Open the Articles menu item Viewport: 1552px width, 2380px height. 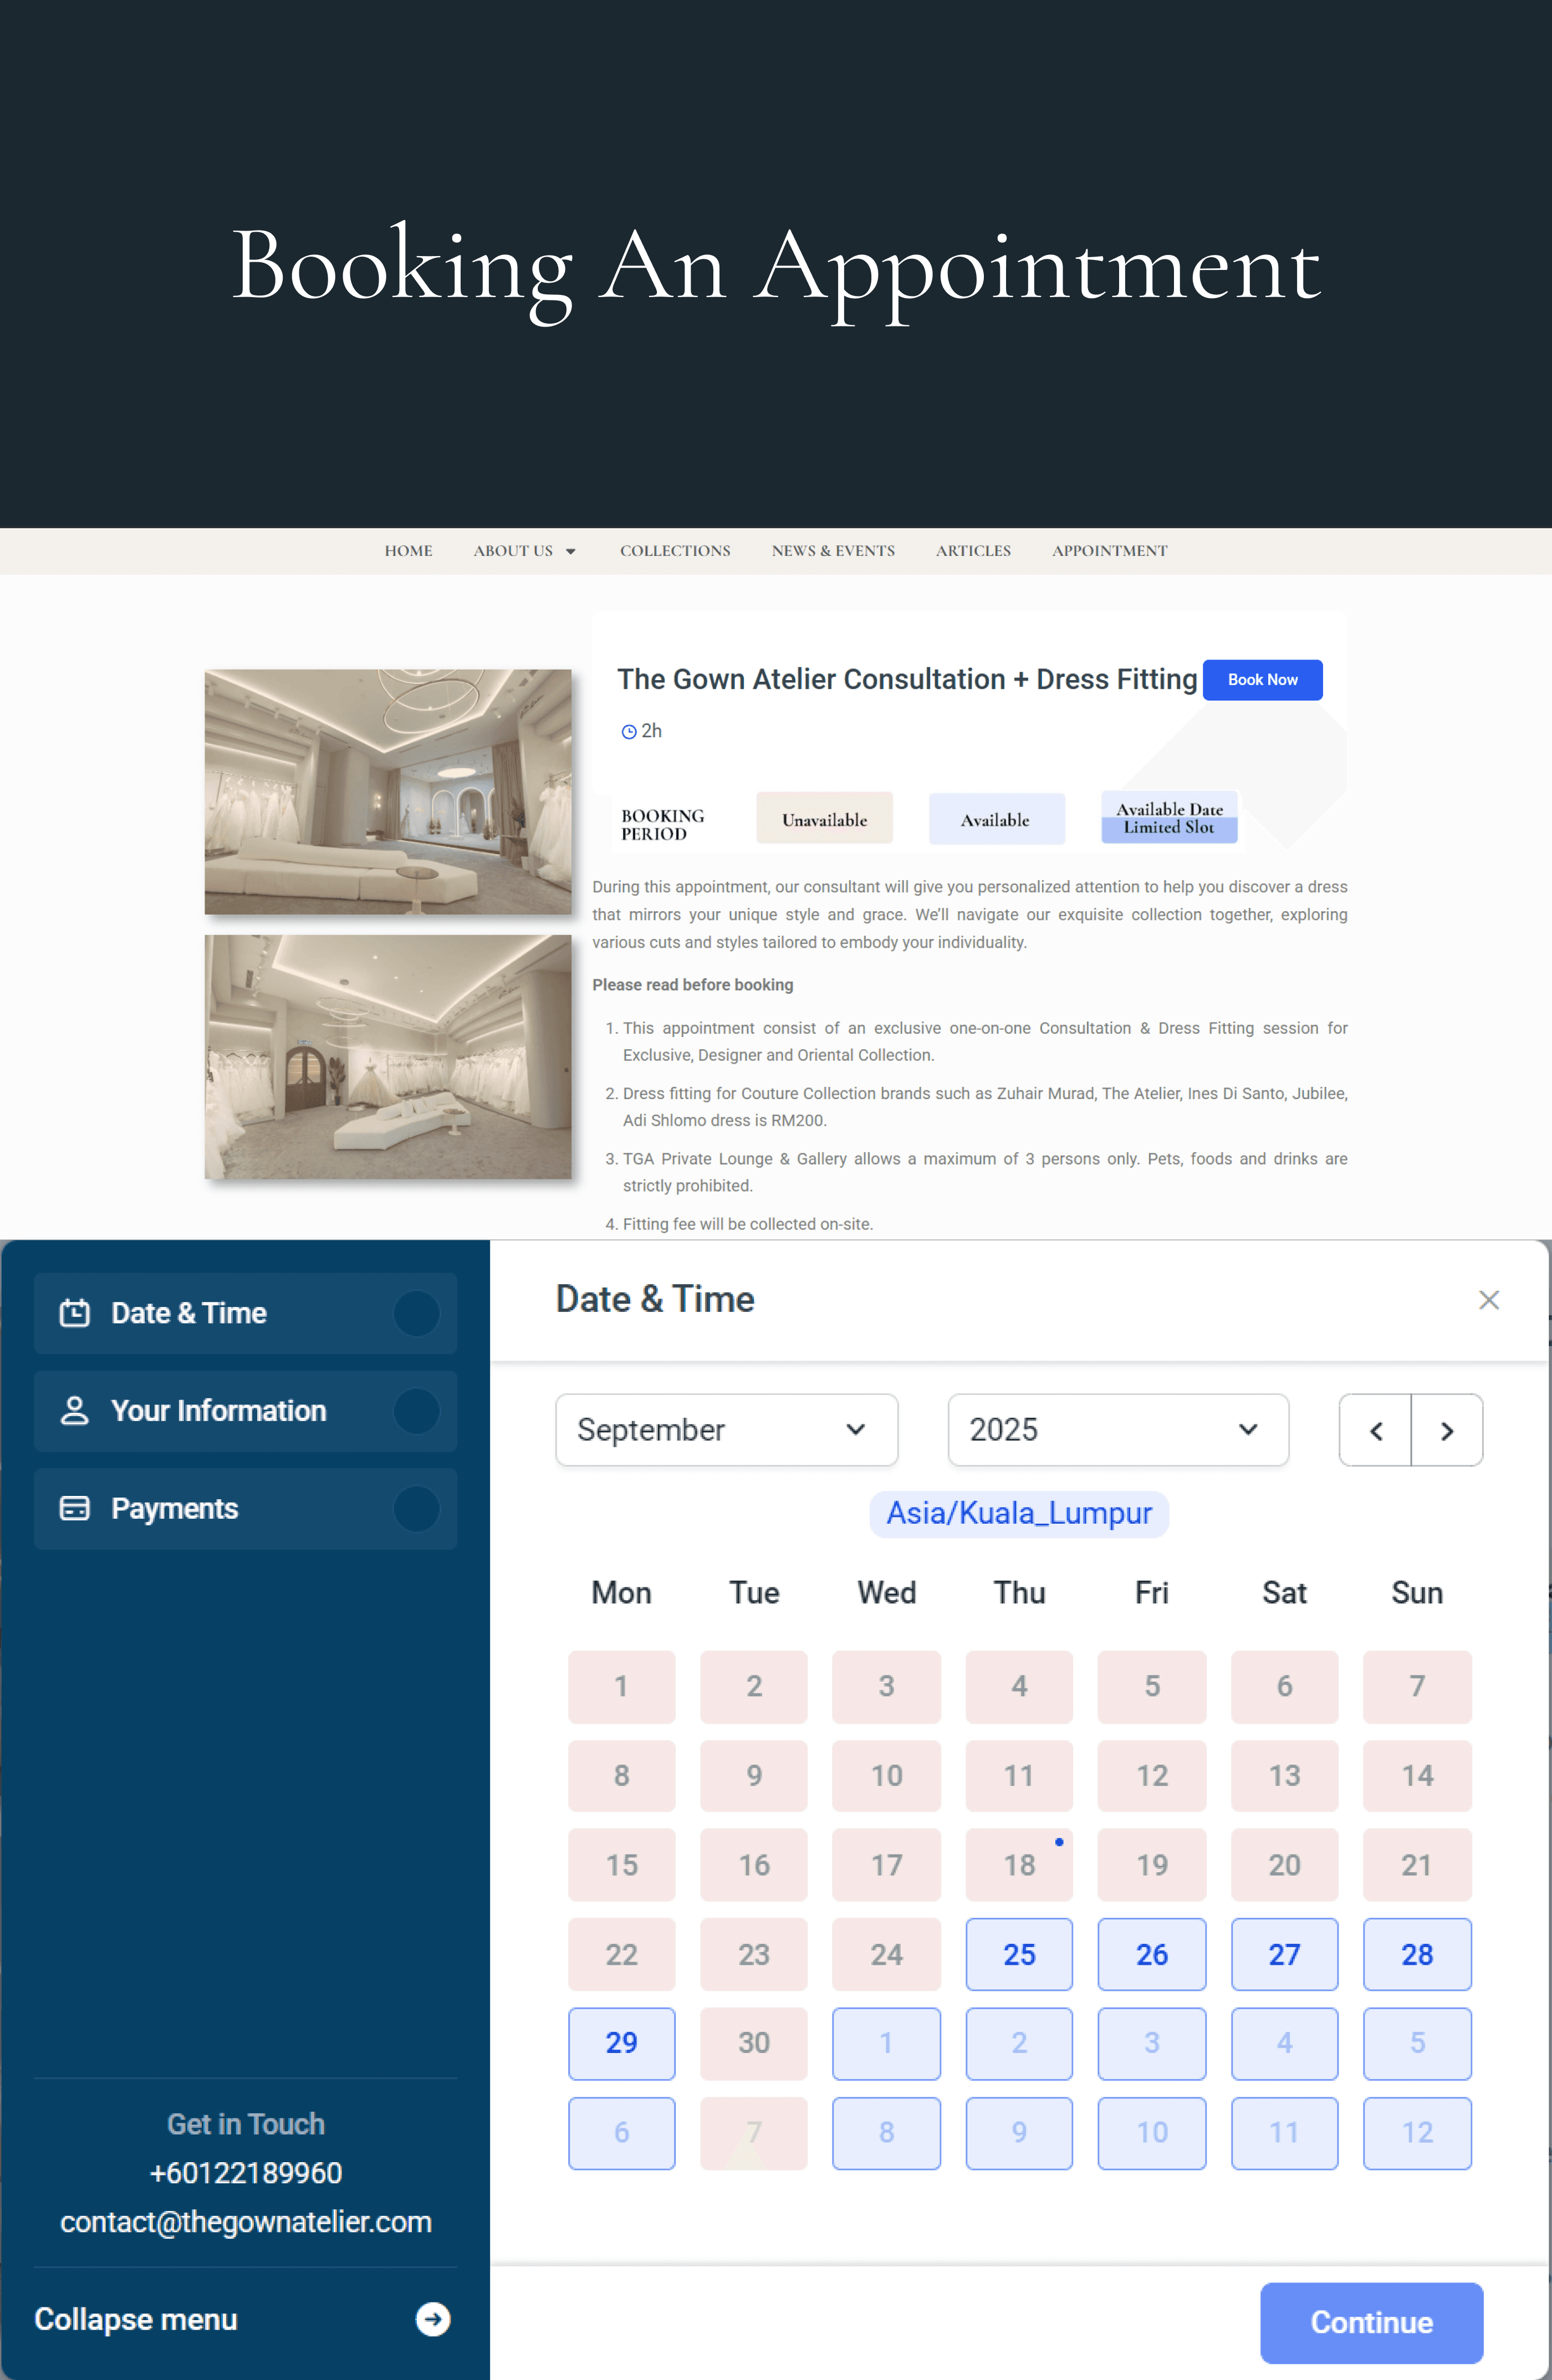tap(973, 551)
